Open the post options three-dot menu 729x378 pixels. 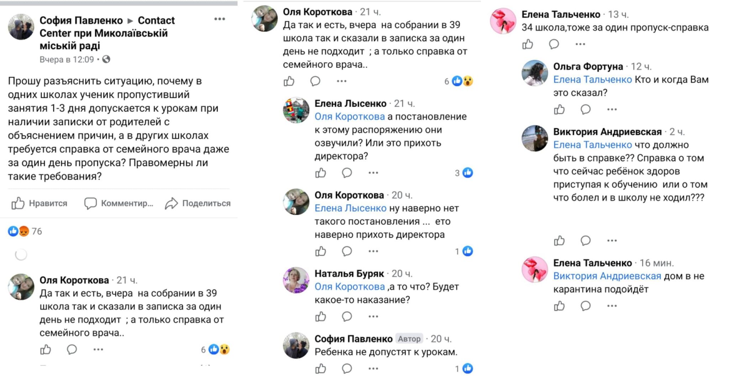[x=220, y=19]
